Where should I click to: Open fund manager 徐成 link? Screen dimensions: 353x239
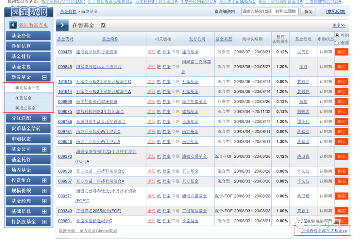coord(303,67)
